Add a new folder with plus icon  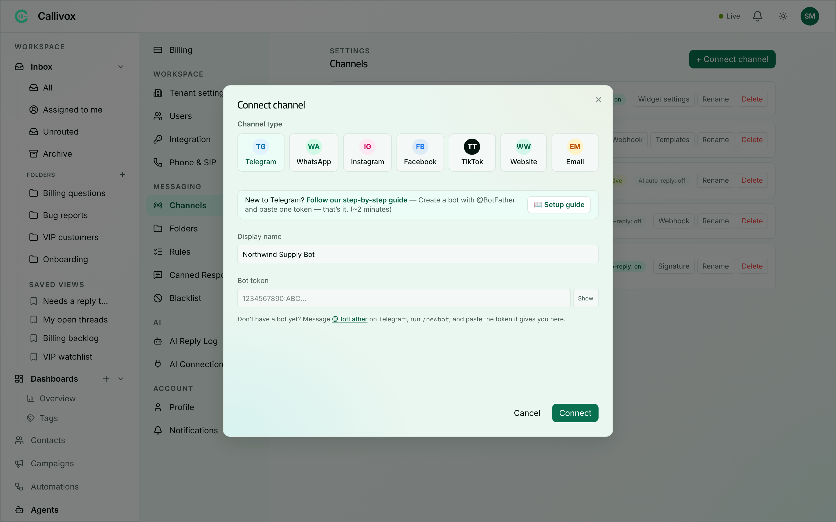122,175
